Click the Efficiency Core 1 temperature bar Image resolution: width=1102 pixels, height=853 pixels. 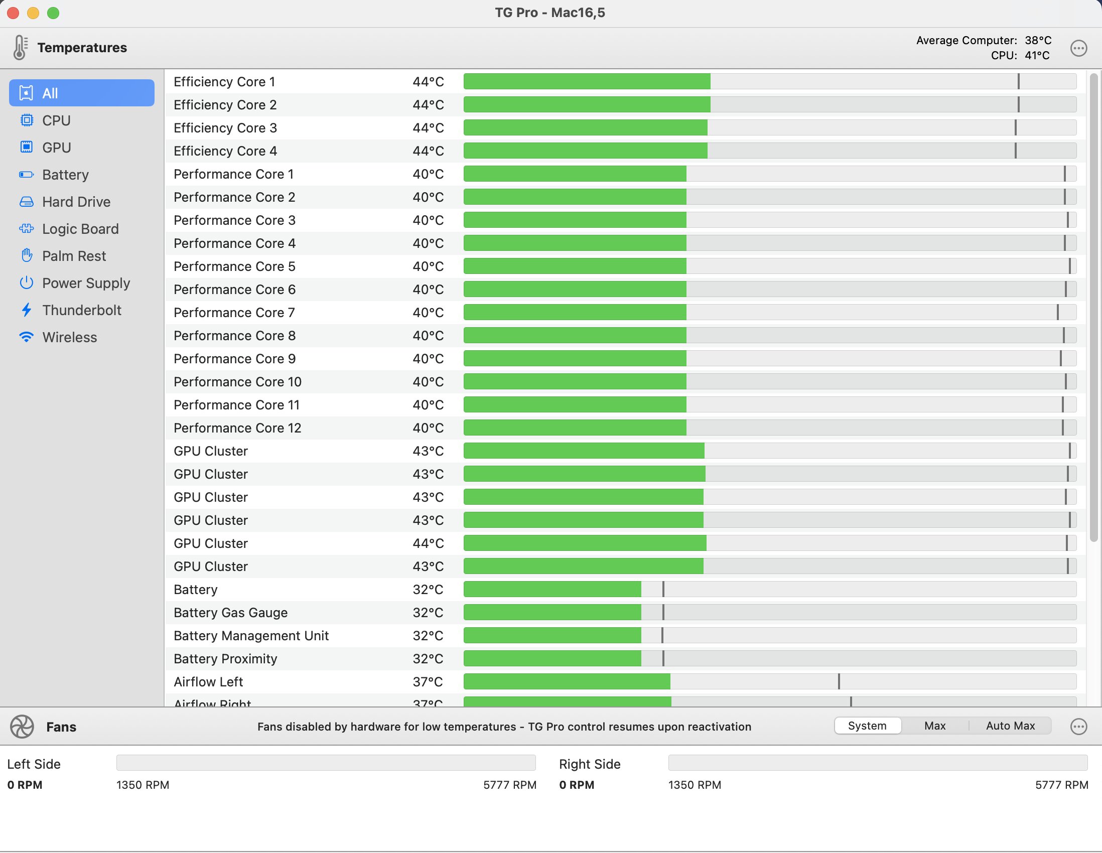(770, 81)
